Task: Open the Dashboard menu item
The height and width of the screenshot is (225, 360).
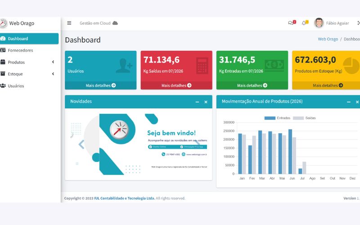Action: point(29,39)
